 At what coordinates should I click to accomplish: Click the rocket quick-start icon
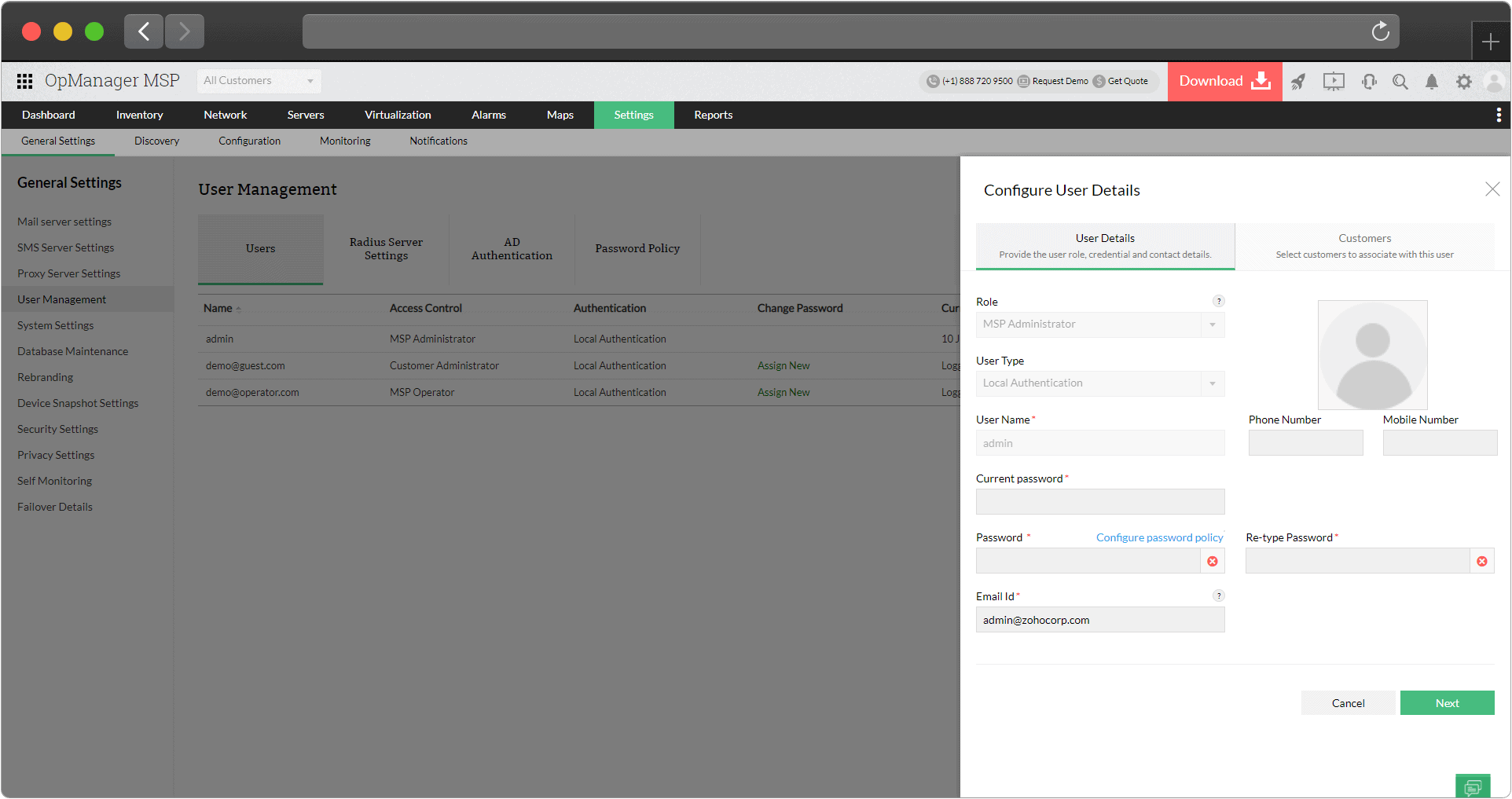pos(1298,81)
